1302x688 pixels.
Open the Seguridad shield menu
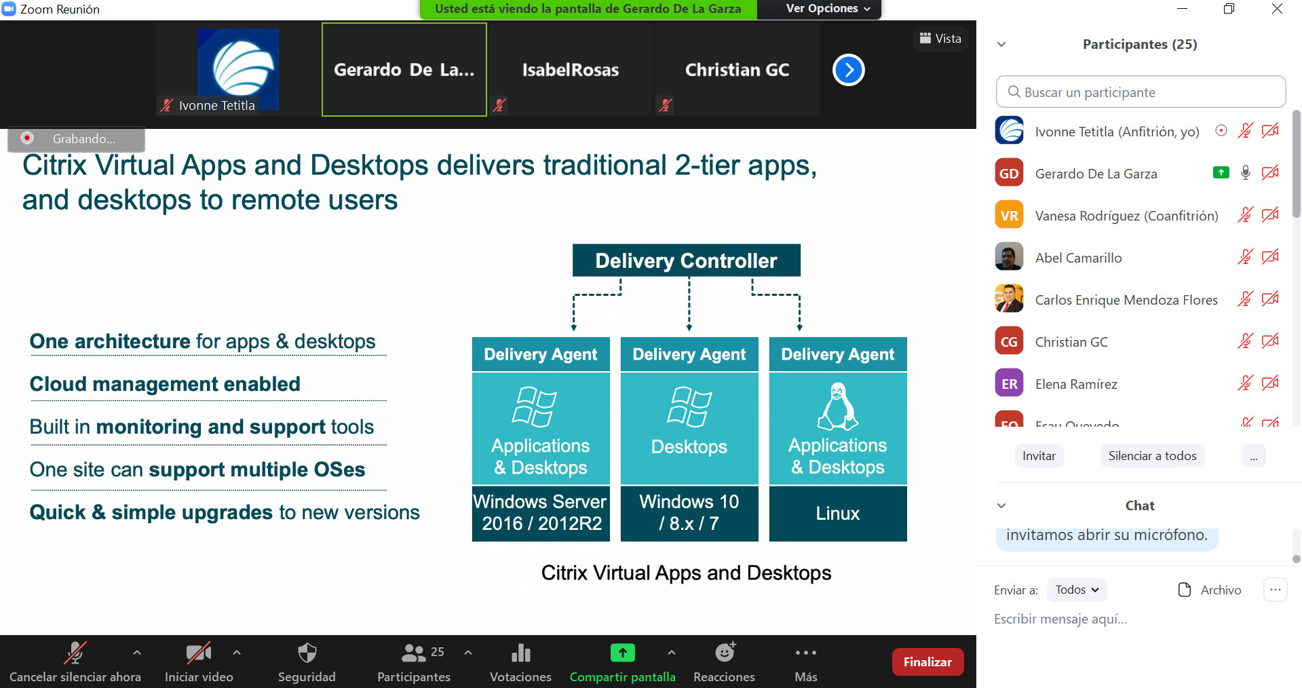pyautogui.click(x=307, y=662)
